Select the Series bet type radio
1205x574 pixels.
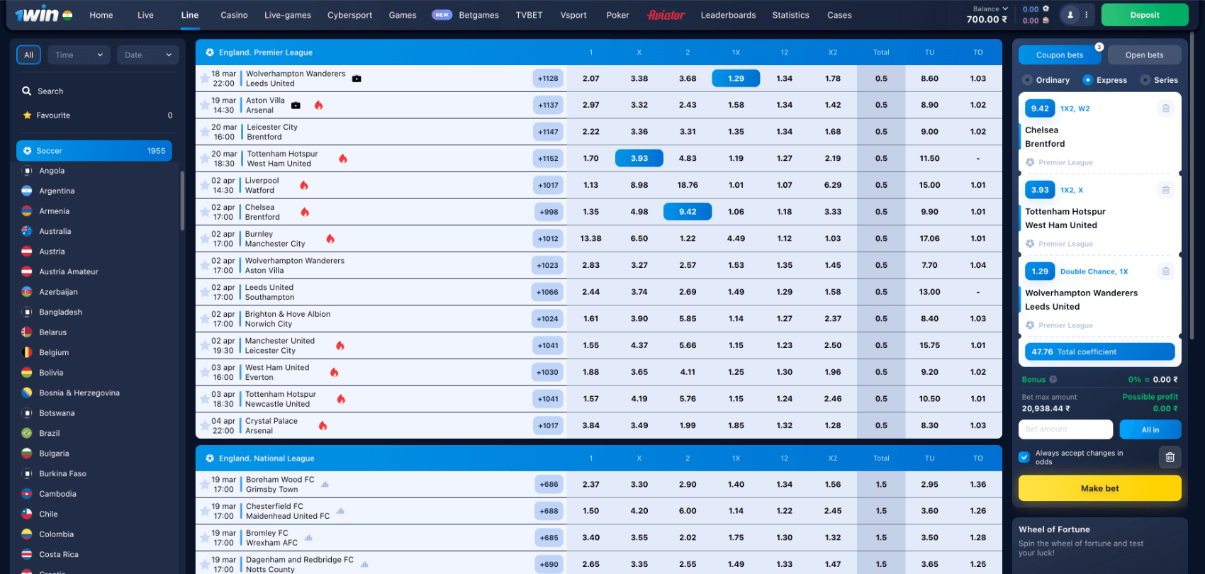pyautogui.click(x=1145, y=80)
